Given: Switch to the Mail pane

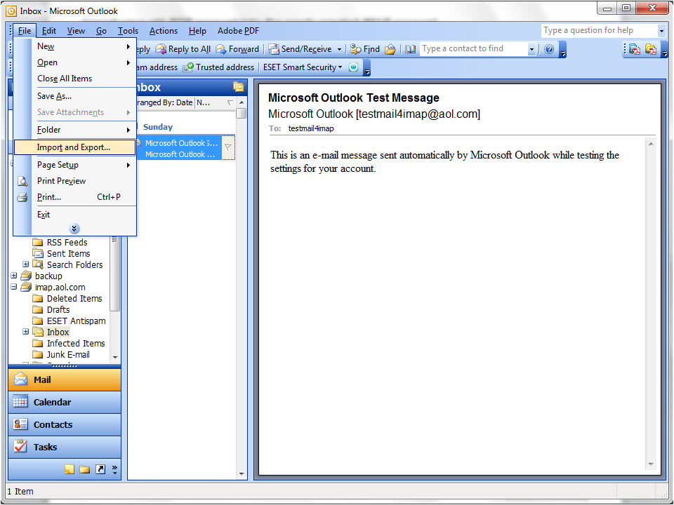Looking at the screenshot, I should point(65,379).
